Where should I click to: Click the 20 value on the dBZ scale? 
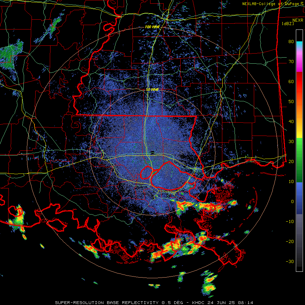[291, 161]
